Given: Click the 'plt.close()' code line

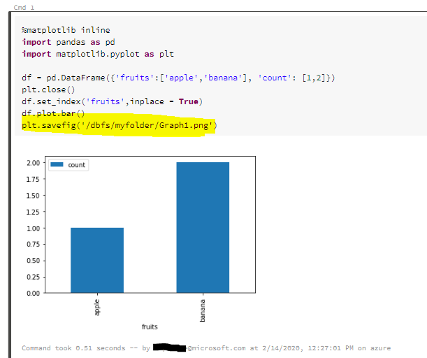Looking at the screenshot, I should 48,89.
